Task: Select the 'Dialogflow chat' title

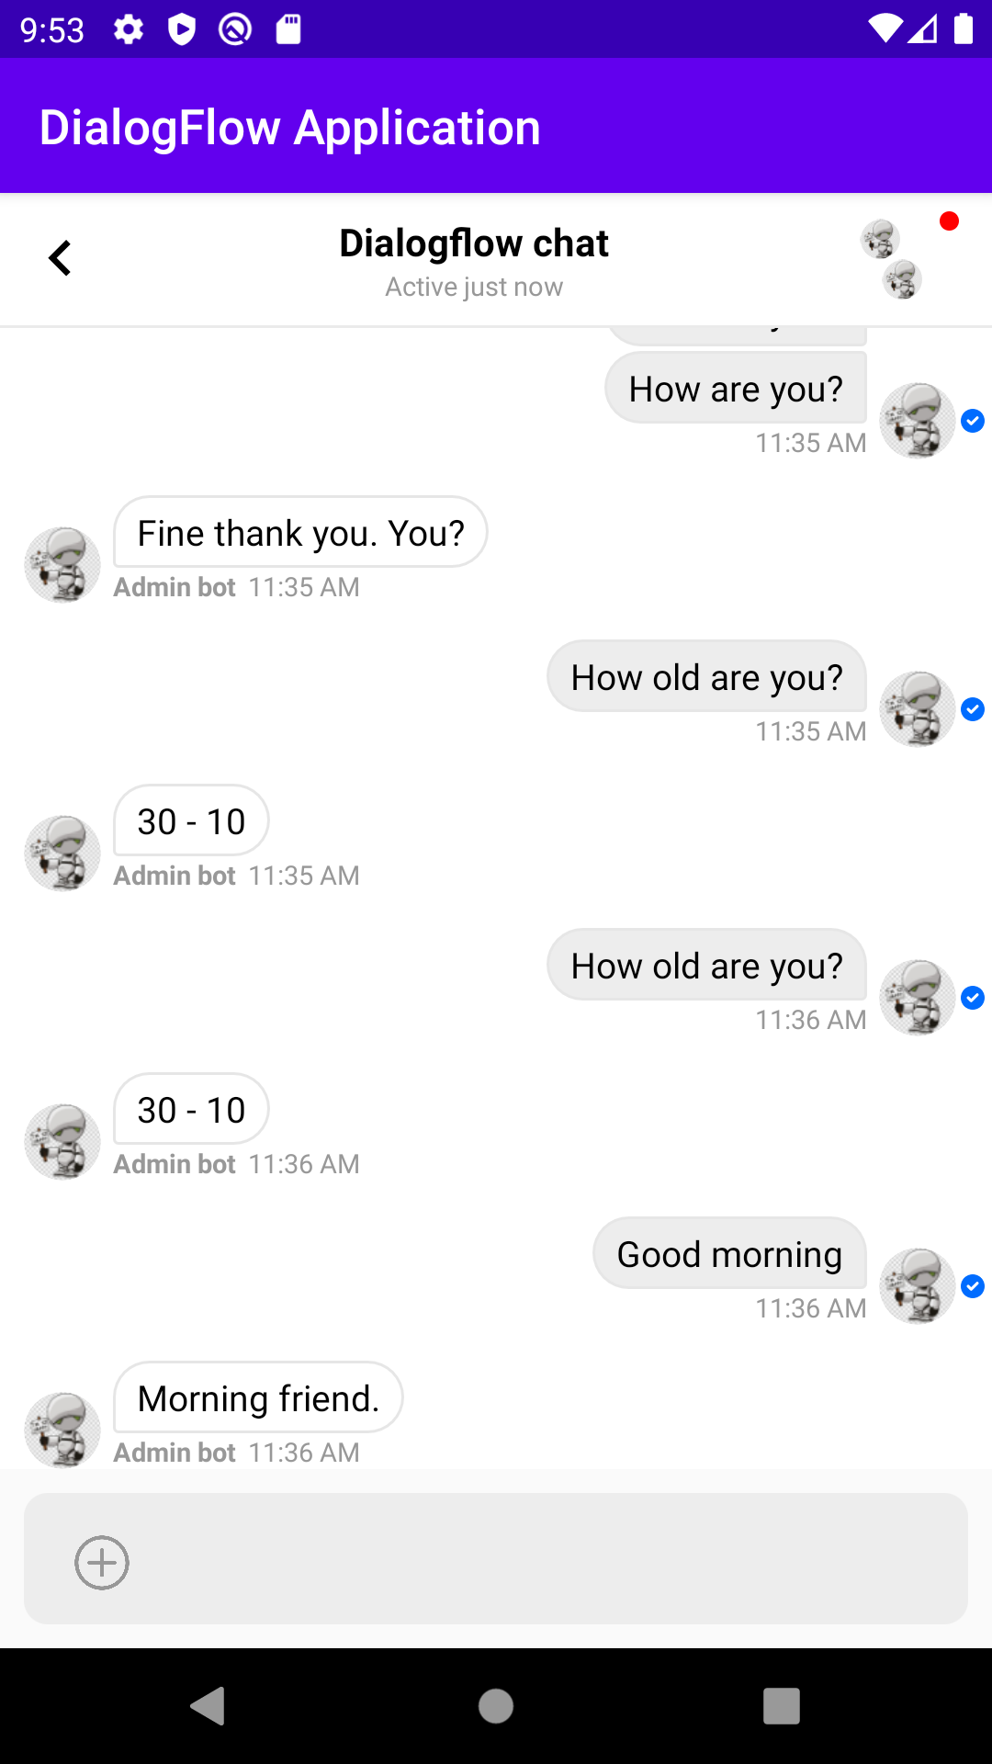Action: pos(473,243)
